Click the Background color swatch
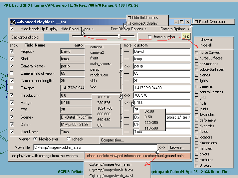Viewport: 238px width, 178px height. click(56, 37)
